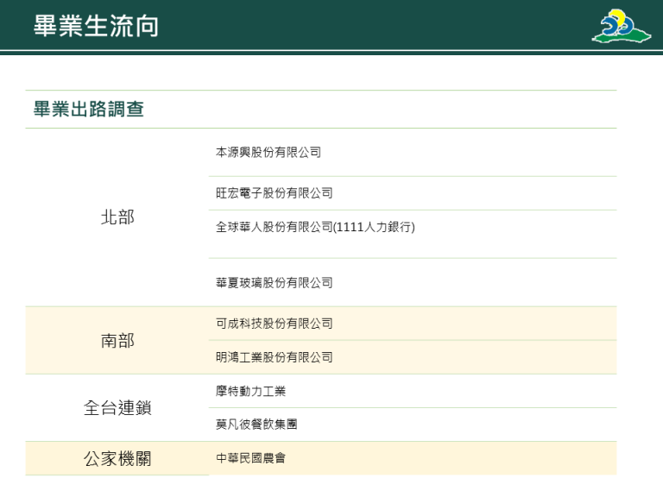
Task: Select the 南部 region cell
Action: click(x=117, y=341)
